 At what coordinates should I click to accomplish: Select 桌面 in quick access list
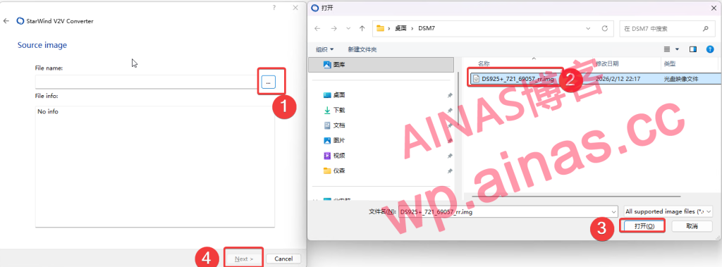pos(339,95)
